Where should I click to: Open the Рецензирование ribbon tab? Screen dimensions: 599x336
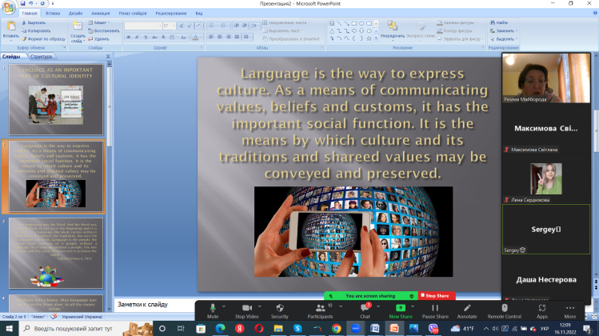pos(171,13)
